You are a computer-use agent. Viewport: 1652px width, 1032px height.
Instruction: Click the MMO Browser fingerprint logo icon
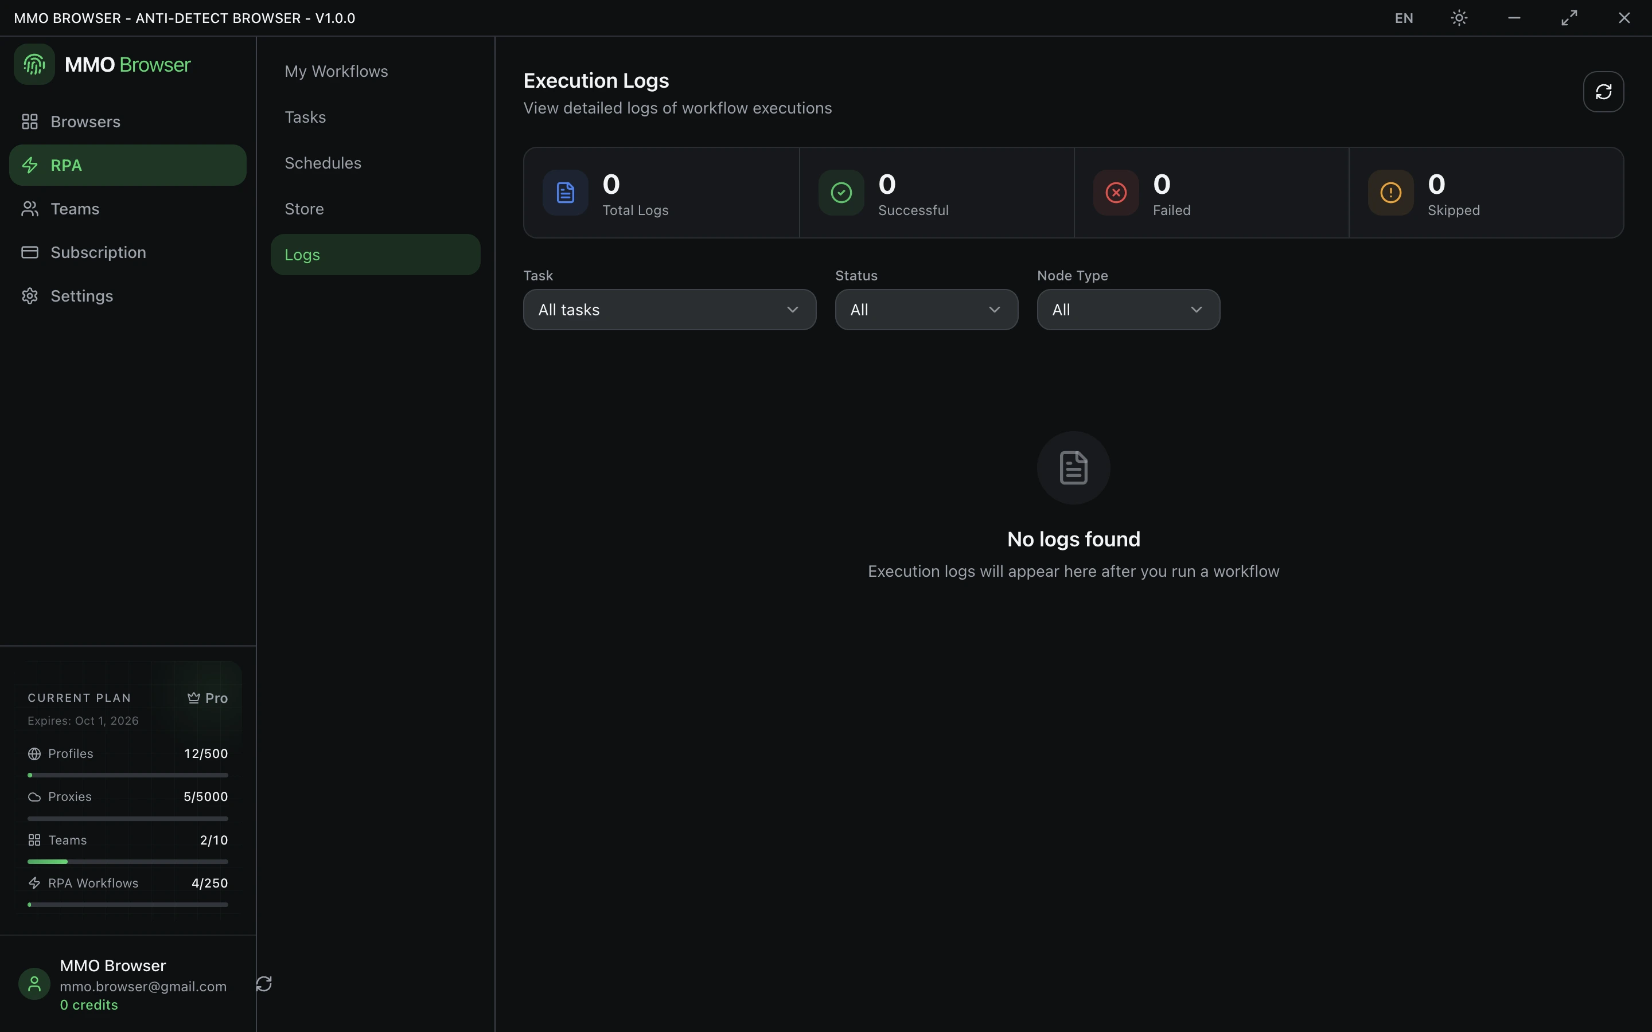[34, 65]
